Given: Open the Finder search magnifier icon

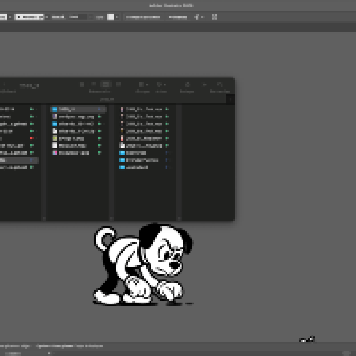Looking at the screenshot, I should tap(220, 85).
